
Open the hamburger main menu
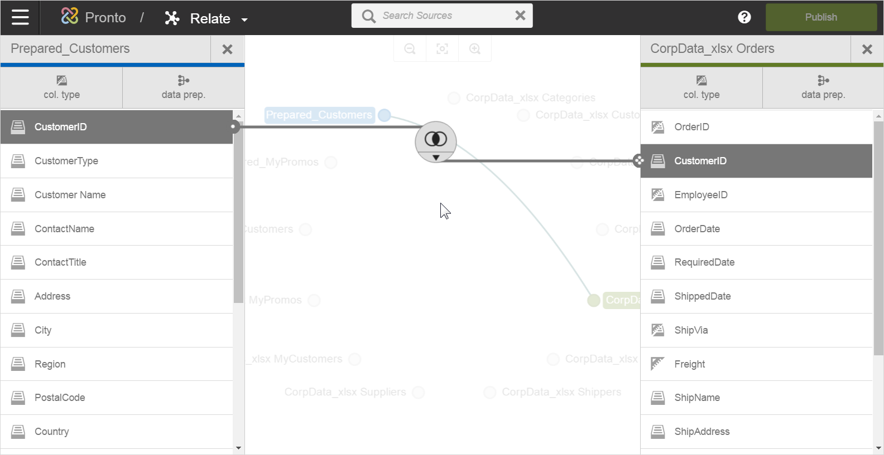[x=20, y=17]
